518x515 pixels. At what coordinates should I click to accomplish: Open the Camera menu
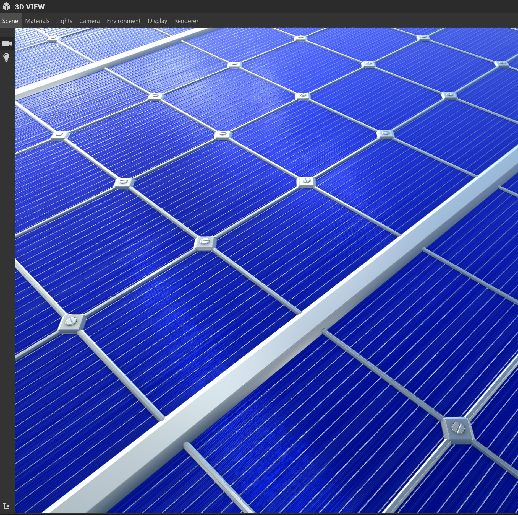pos(89,21)
